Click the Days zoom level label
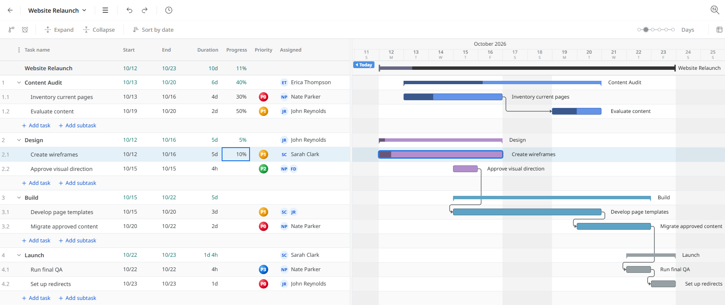 tap(688, 30)
